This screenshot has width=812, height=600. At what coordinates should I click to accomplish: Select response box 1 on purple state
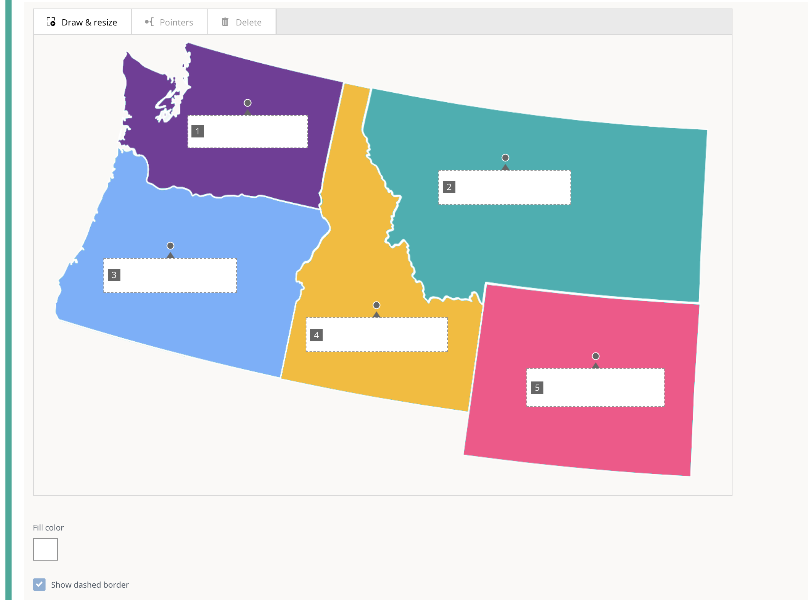(x=255, y=132)
